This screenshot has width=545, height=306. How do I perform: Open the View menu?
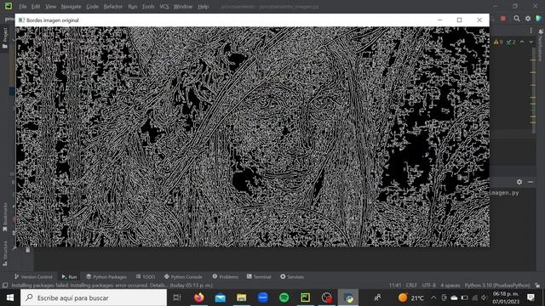[x=51, y=7]
